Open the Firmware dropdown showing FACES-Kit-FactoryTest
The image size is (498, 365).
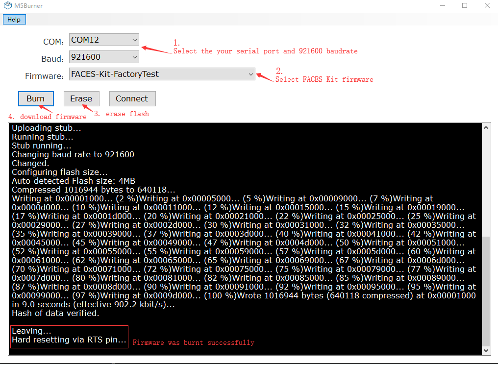pyautogui.click(x=162, y=74)
